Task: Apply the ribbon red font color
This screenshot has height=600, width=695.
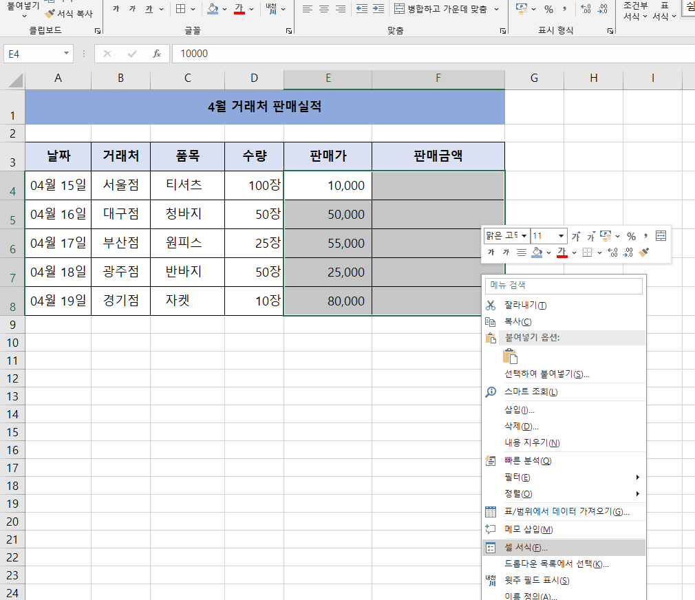Action: pyautogui.click(x=239, y=9)
